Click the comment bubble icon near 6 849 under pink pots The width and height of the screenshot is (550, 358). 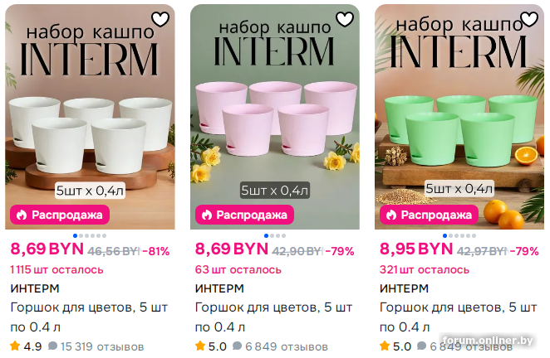coord(237,346)
